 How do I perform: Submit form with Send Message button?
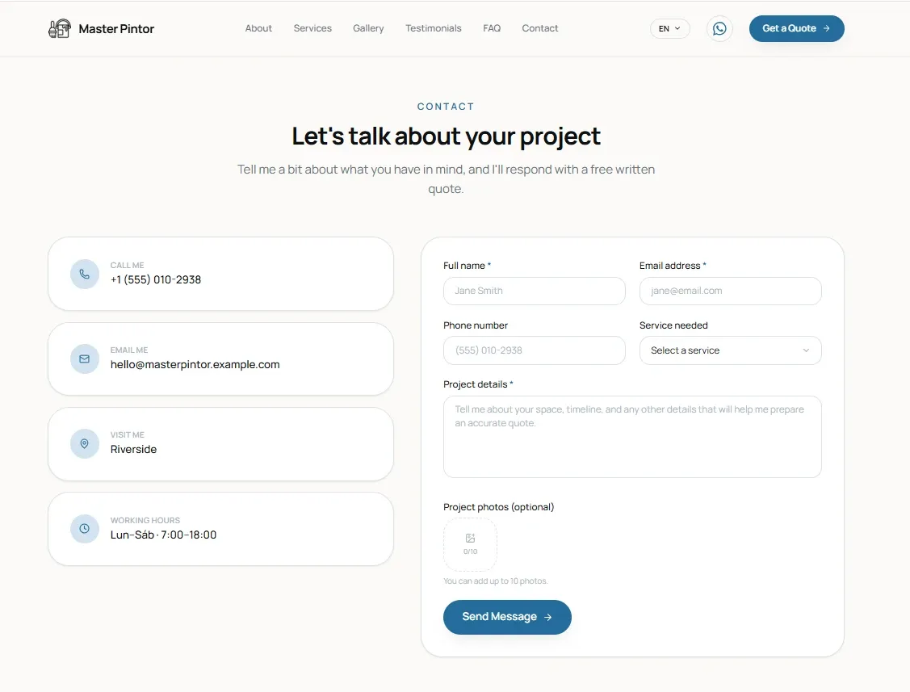(x=507, y=617)
